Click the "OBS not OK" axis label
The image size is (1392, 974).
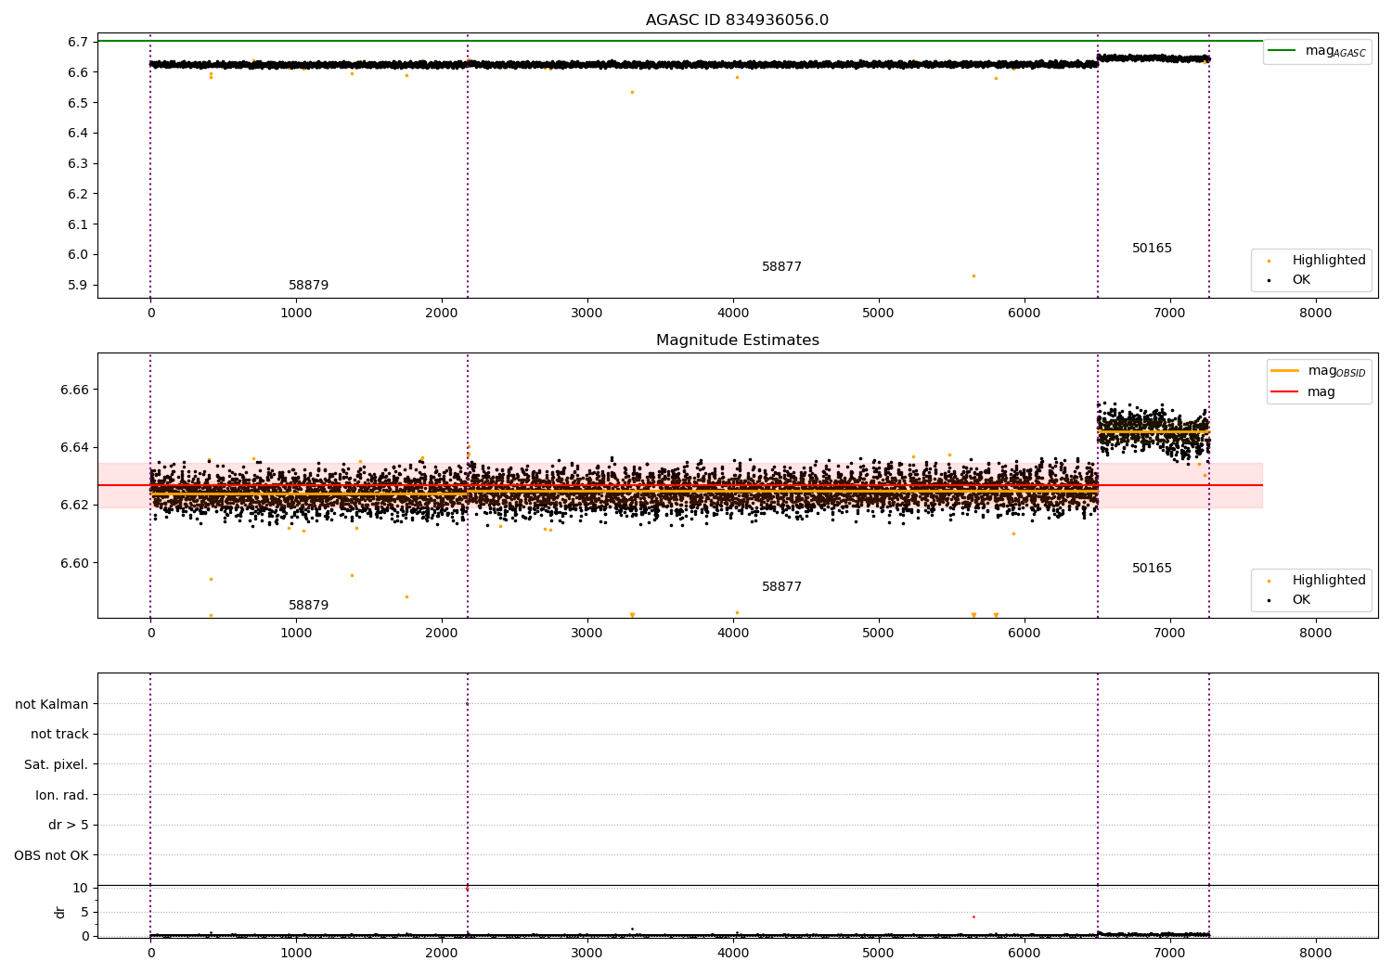point(51,855)
